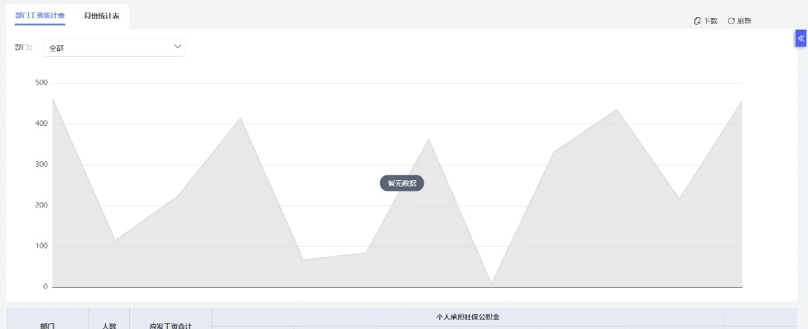Click the 部门 column header in the table
The width and height of the screenshot is (808, 329).
tap(48, 325)
